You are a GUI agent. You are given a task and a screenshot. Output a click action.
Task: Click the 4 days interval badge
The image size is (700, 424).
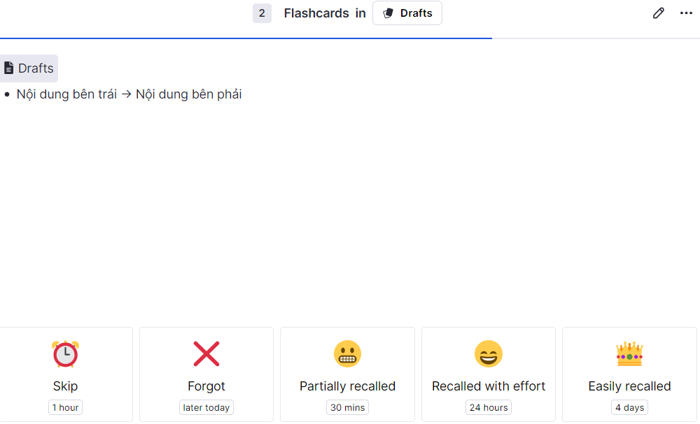point(629,407)
